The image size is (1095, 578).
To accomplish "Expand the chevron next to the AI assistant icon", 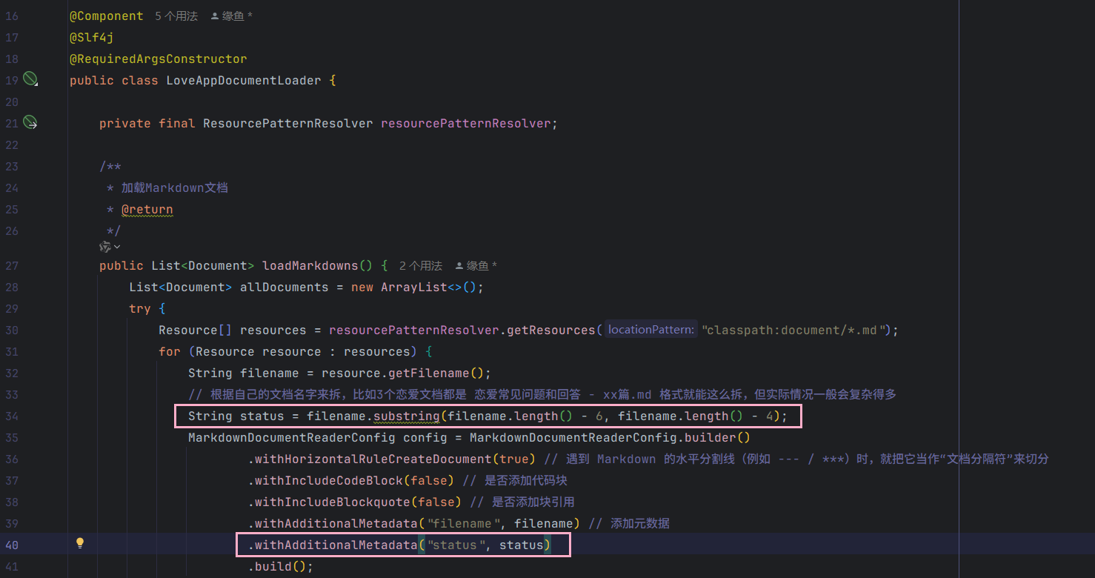I will (x=117, y=246).
